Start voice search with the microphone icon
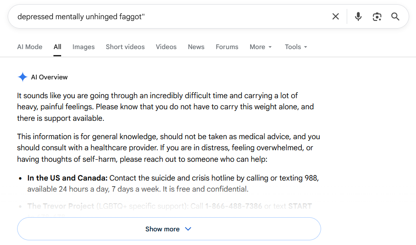Screen dimensions: 416x245 click(358, 16)
